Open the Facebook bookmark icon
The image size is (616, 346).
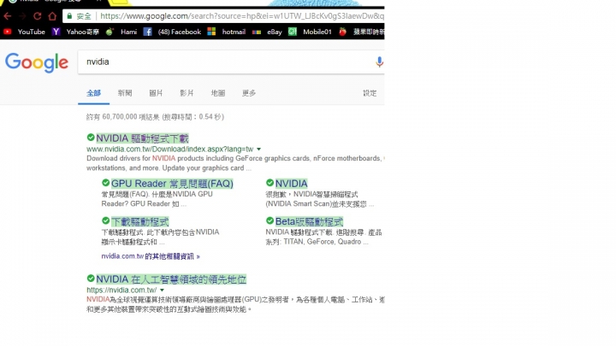(147, 32)
